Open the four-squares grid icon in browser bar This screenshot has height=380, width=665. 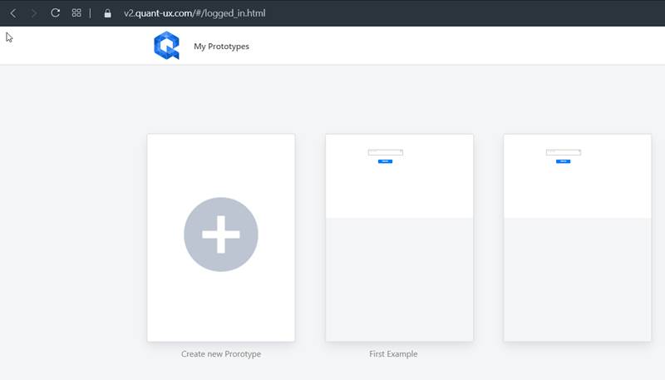point(76,13)
